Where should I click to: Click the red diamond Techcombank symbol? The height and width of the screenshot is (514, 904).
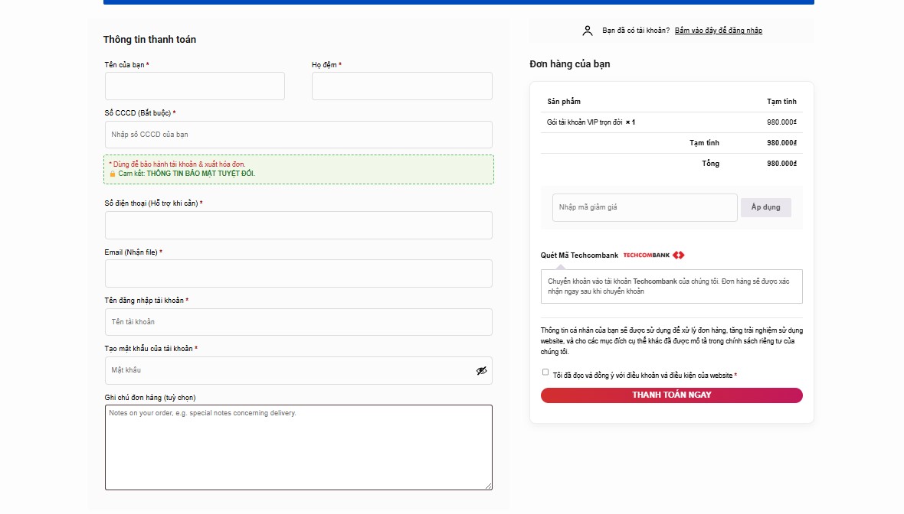pos(679,255)
